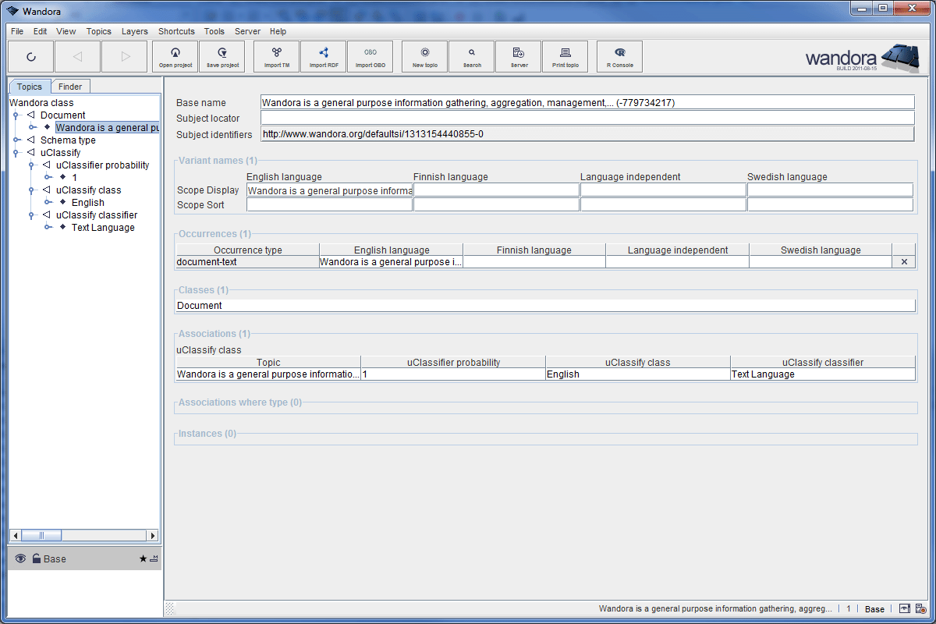Toggle the lock on Base layer
This screenshot has height=624, width=936.
point(36,558)
